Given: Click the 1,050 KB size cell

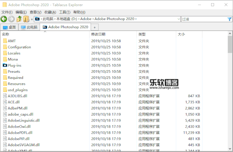Looking at the screenshot, I should [x=193, y=114].
